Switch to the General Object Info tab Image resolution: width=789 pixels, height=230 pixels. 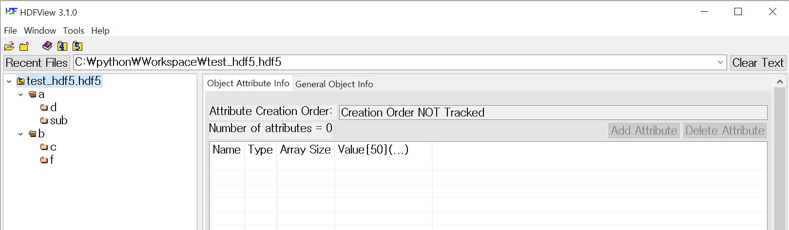pyautogui.click(x=334, y=84)
